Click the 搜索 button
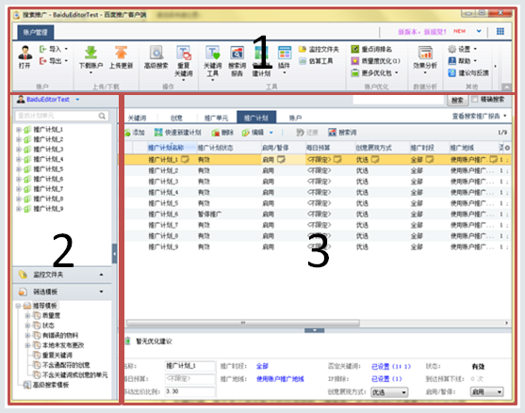The width and height of the screenshot is (525, 413). tap(457, 100)
